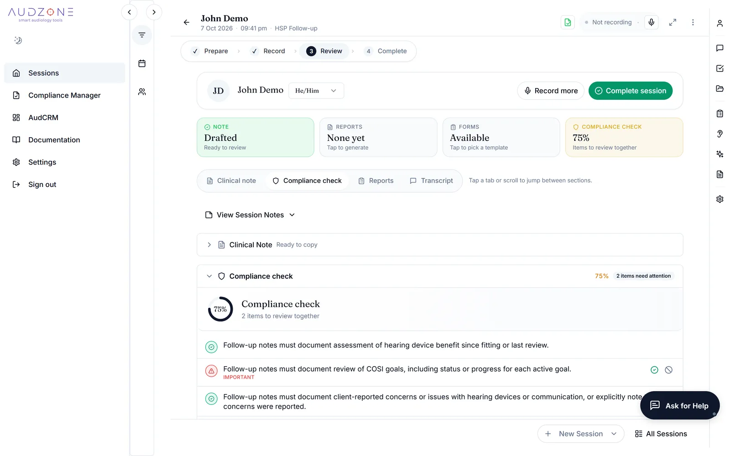Click the Record more button
The height and width of the screenshot is (456, 730).
pyautogui.click(x=551, y=91)
